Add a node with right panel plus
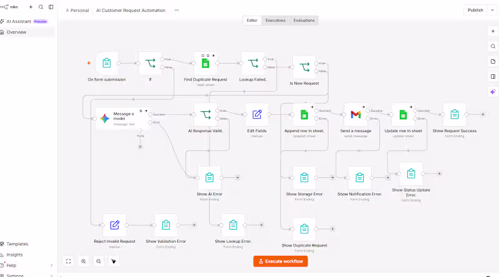Image resolution: width=499 pixels, height=277 pixels. [493, 31]
